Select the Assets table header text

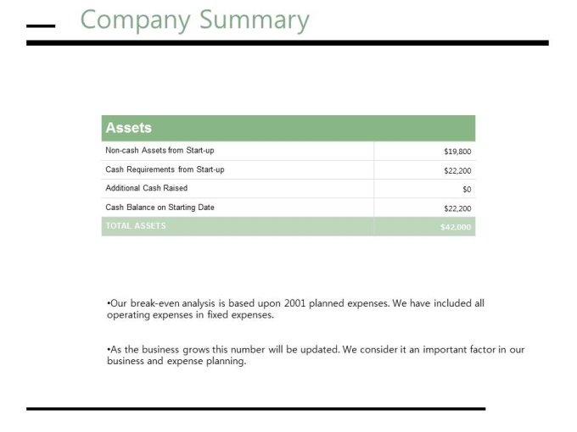pos(129,128)
